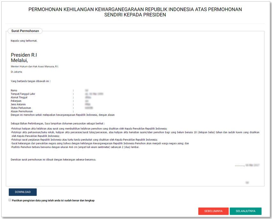Image resolution: width=272 pixels, height=219 pixels.
Task: Proceed with the SELANJUTNYA button
Action: [245, 211]
